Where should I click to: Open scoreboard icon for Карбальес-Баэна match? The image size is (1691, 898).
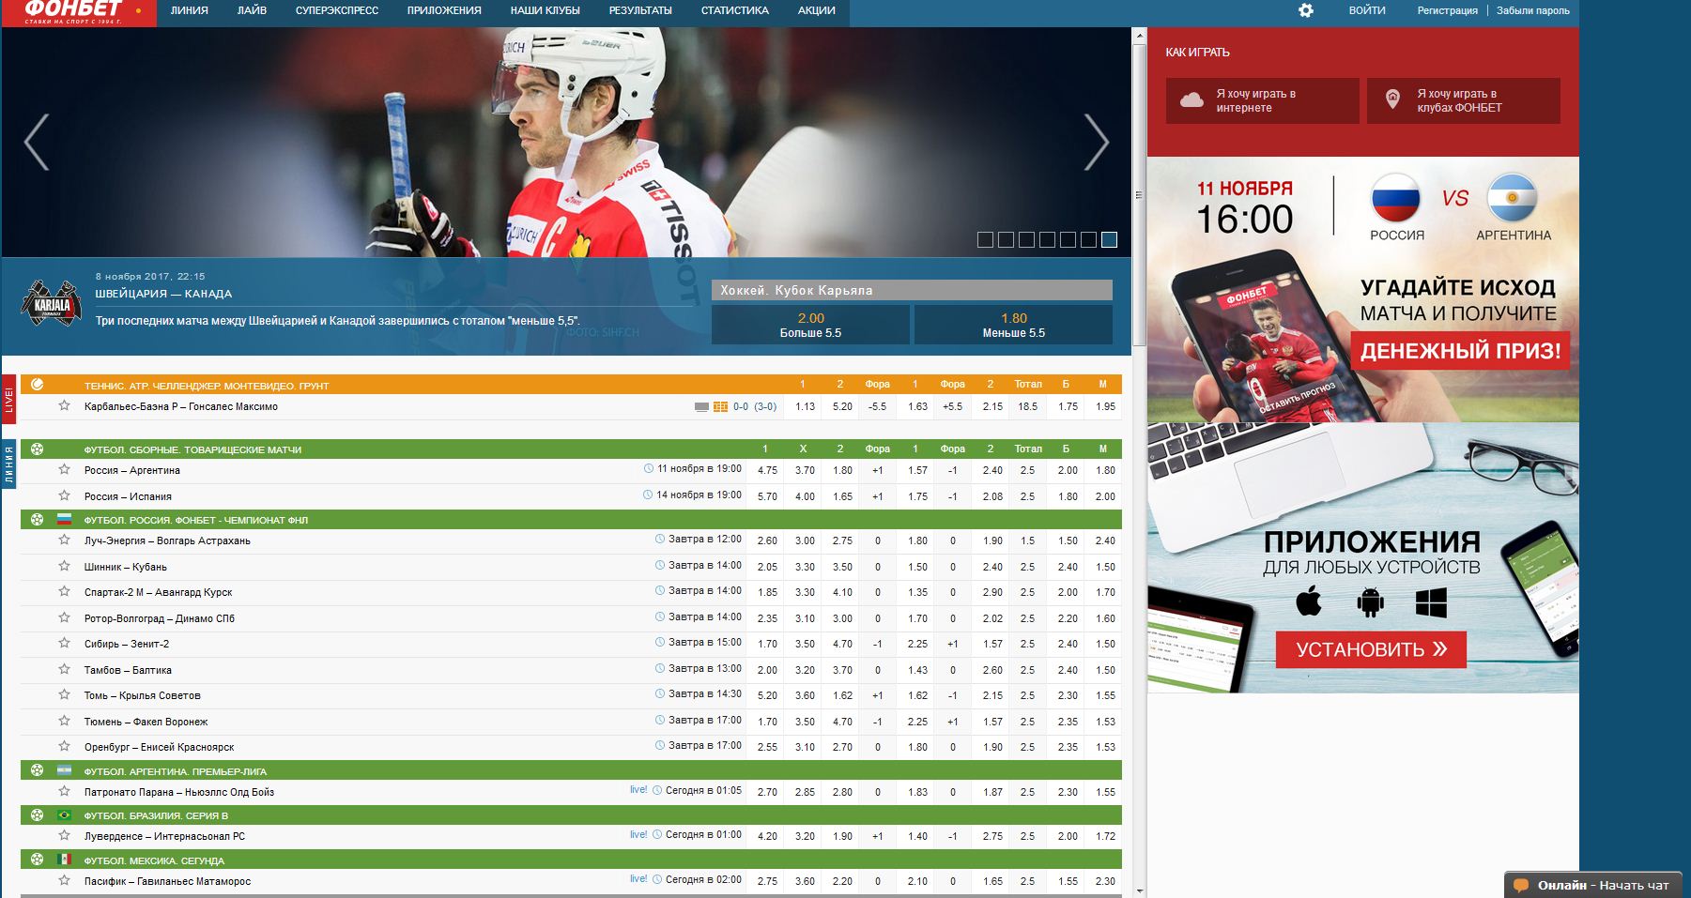click(720, 407)
